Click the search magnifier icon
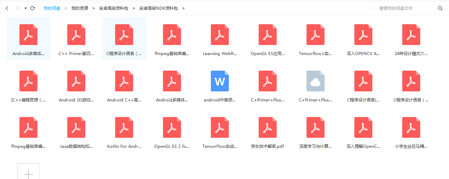 [440, 8]
